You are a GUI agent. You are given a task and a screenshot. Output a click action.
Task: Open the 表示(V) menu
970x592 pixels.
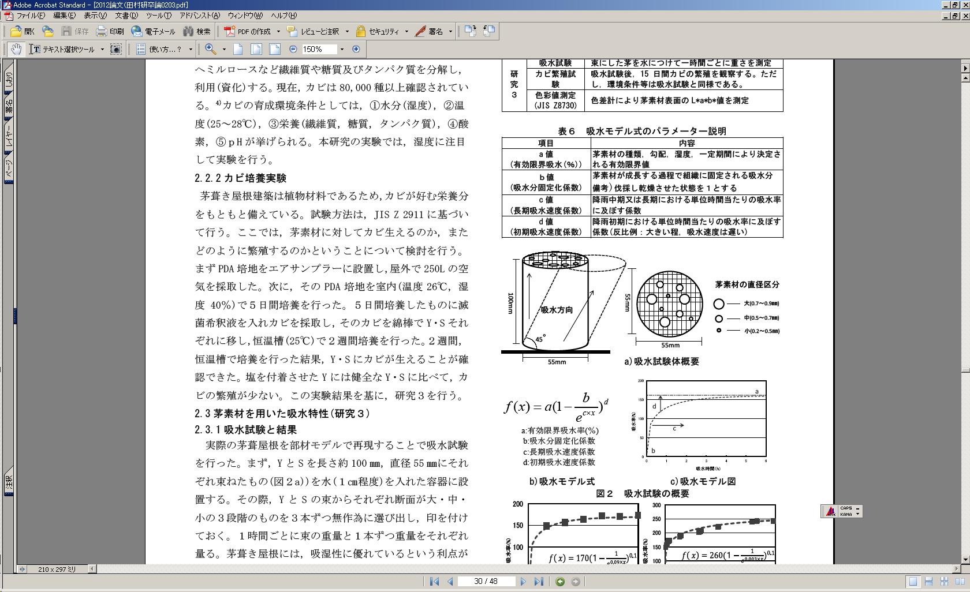(95, 16)
